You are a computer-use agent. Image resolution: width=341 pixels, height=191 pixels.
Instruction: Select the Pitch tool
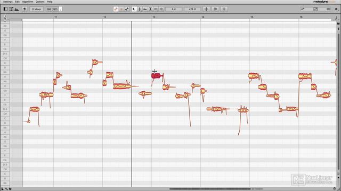point(140,9)
